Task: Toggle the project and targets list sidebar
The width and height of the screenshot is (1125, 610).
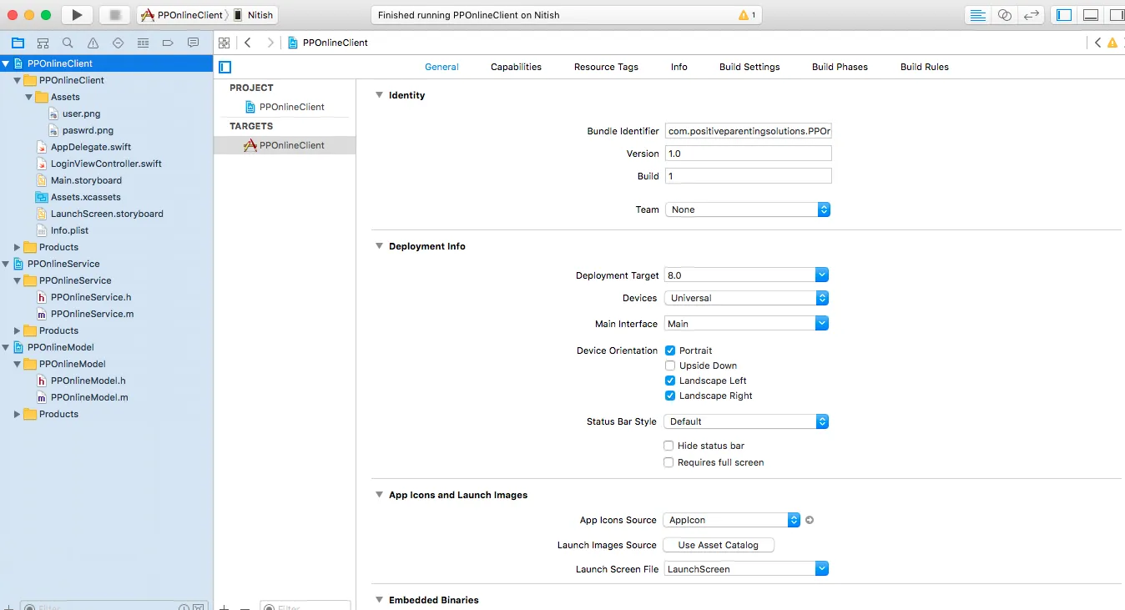Action: click(224, 67)
